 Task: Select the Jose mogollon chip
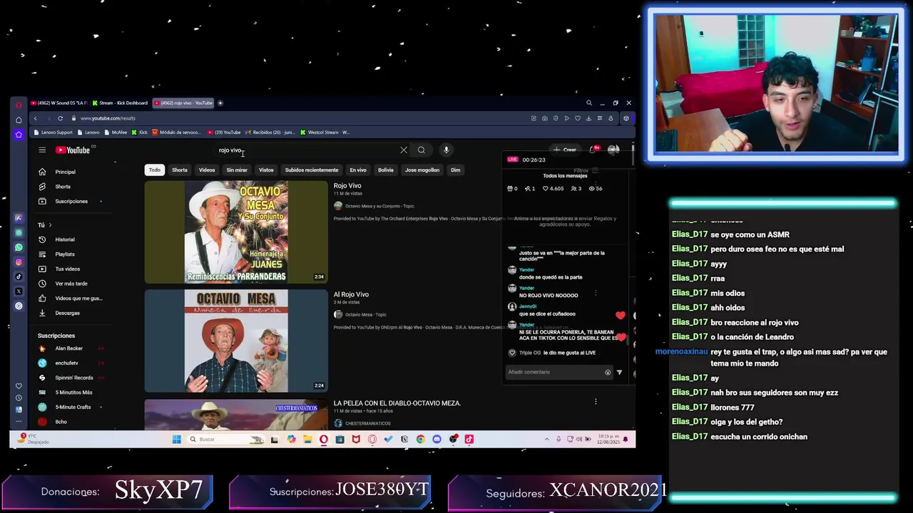tap(422, 170)
